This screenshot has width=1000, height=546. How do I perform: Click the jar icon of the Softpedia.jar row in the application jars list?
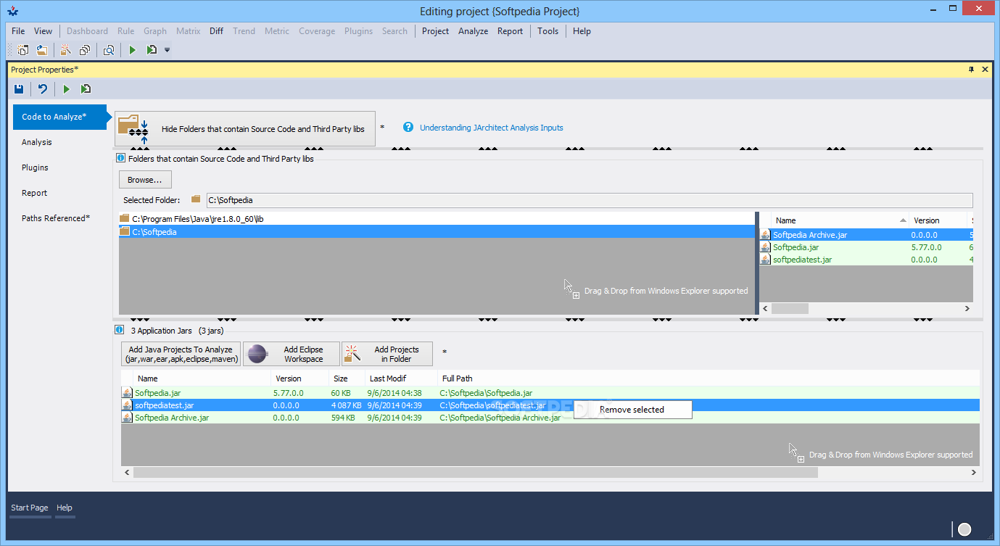tap(127, 393)
